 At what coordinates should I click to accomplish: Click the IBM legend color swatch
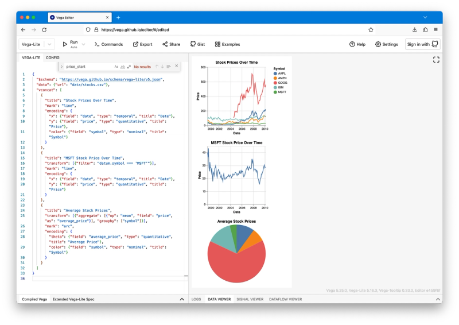click(275, 88)
